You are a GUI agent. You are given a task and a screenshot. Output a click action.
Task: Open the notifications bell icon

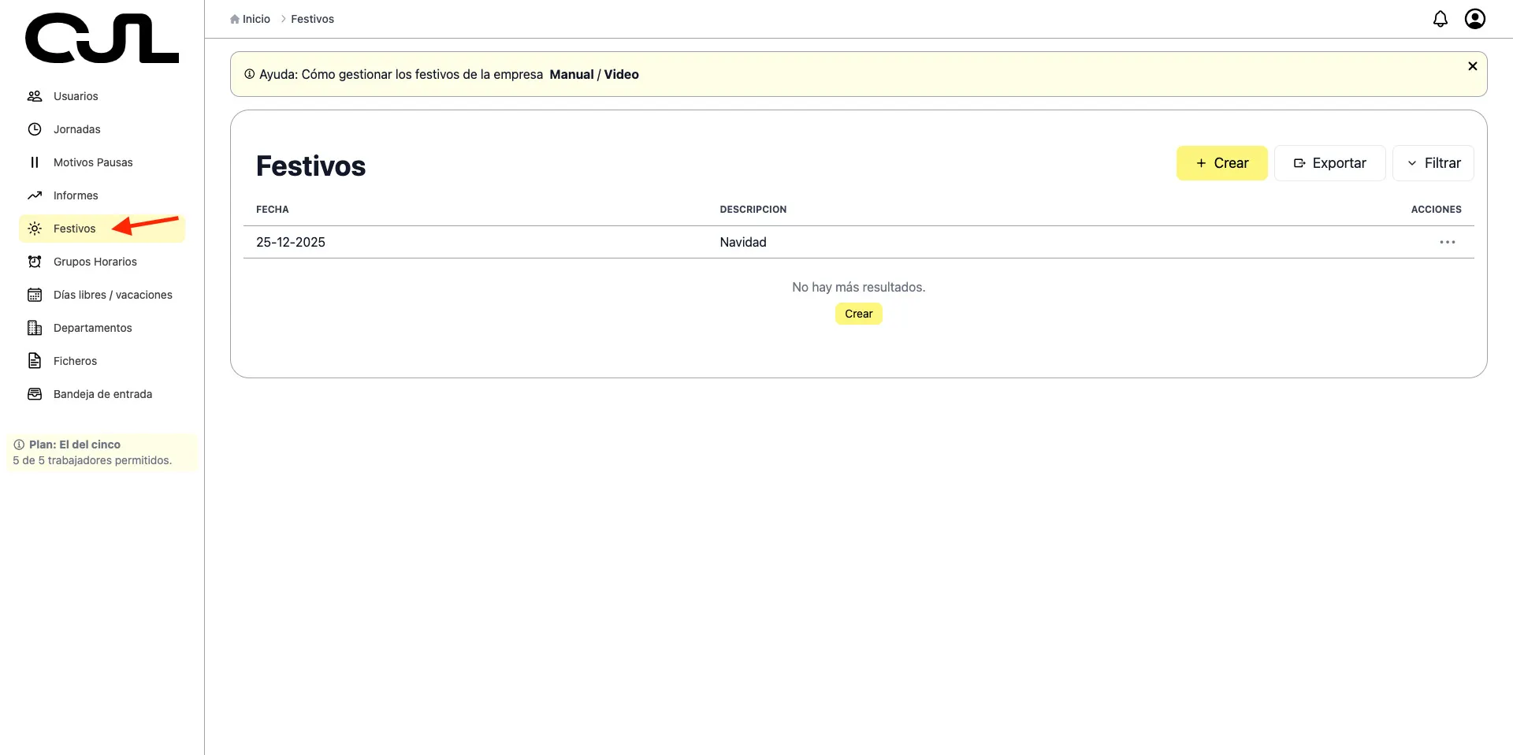(x=1440, y=19)
